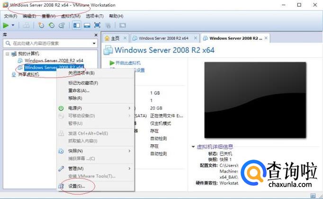Viewport: 323px width, 199px height.
Task: Click the power icon beside 电源(P)
Action: [61, 108]
